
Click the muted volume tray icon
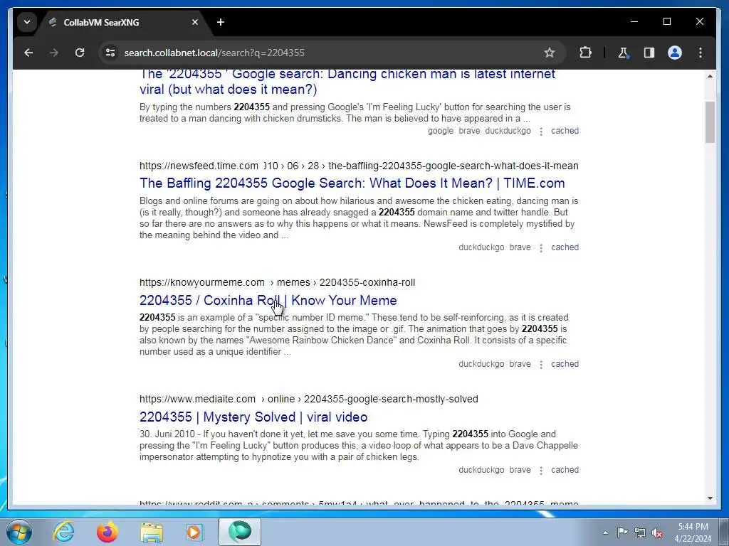[657, 532]
